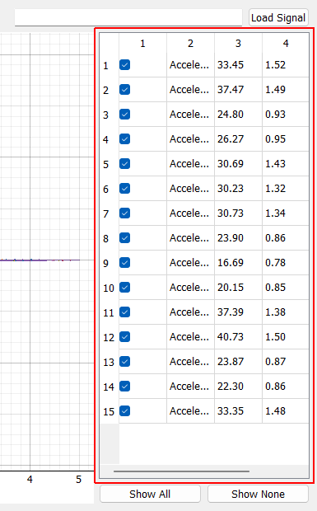Toggle the checkbox in row 3
Viewport: 317px width, 511px height.
(x=124, y=115)
